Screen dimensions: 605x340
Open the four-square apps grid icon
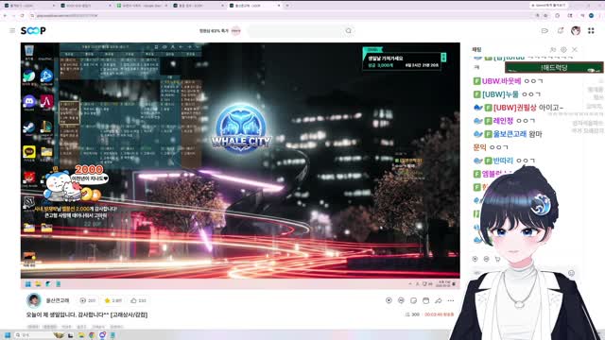click(591, 30)
